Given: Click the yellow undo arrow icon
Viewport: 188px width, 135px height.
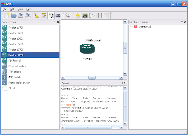Looking at the screenshot, I should point(78,16).
